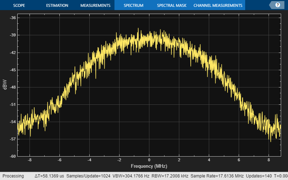The width and height of the screenshot is (288, 180).
Task: Click the VBW=304.1766 Hz status entry
Action: (131, 176)
